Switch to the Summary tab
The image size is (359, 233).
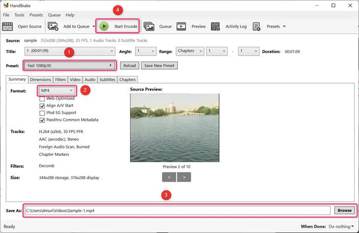[17, 79]
